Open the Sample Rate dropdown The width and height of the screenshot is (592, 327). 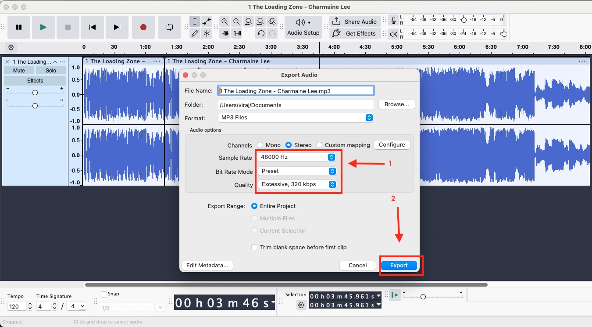coord(297,157)
